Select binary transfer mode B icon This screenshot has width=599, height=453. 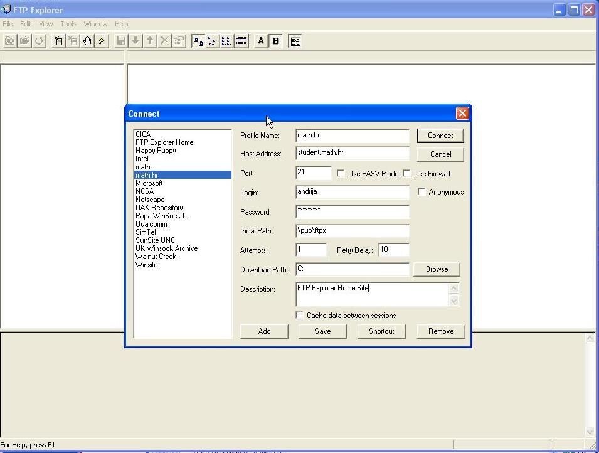(x=276, y=41)
